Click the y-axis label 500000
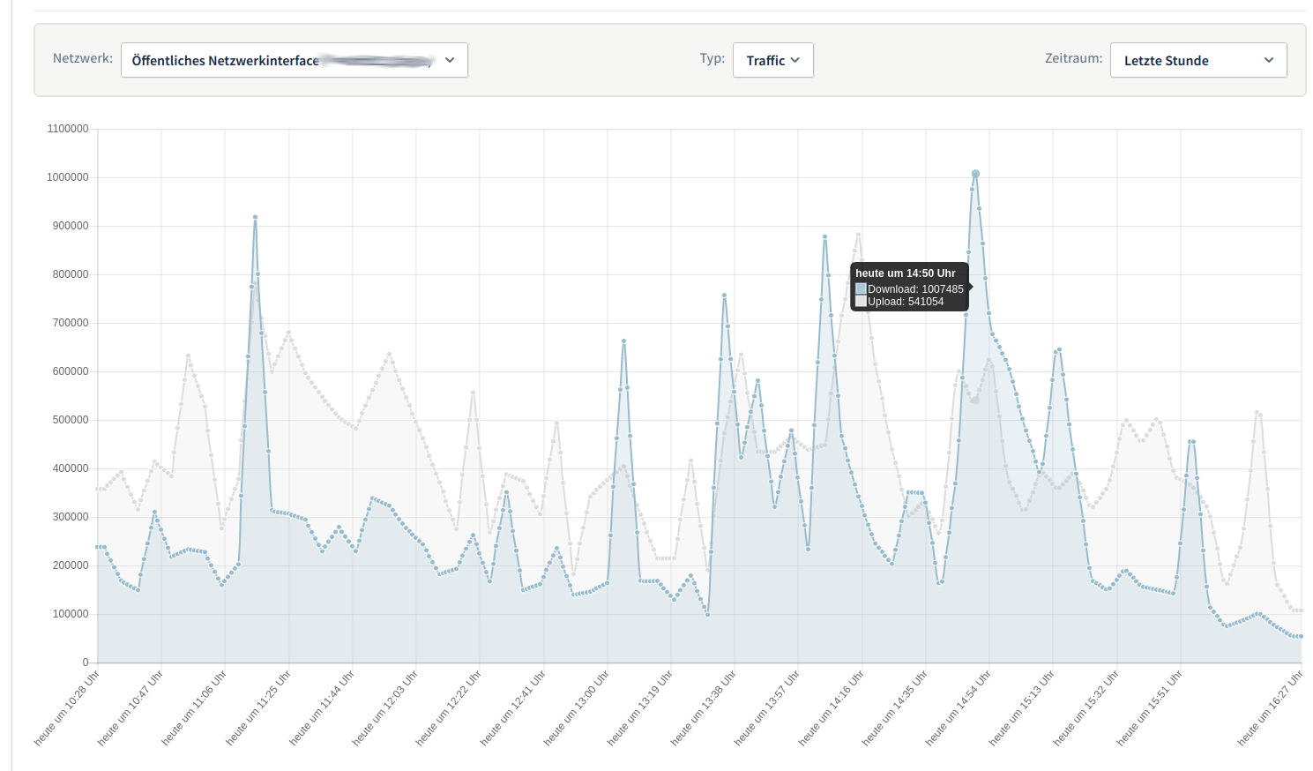This screenshot has height=771, width=1313. 71,420
